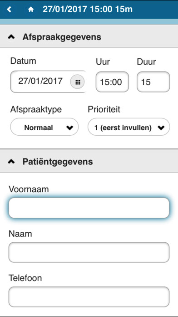Focus the Voornaam text field

click(x=89, y=208)
